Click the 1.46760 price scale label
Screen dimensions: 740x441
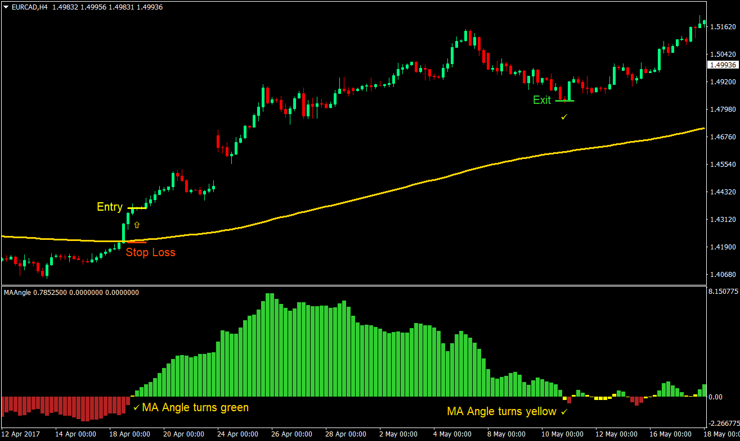[723, 137]
